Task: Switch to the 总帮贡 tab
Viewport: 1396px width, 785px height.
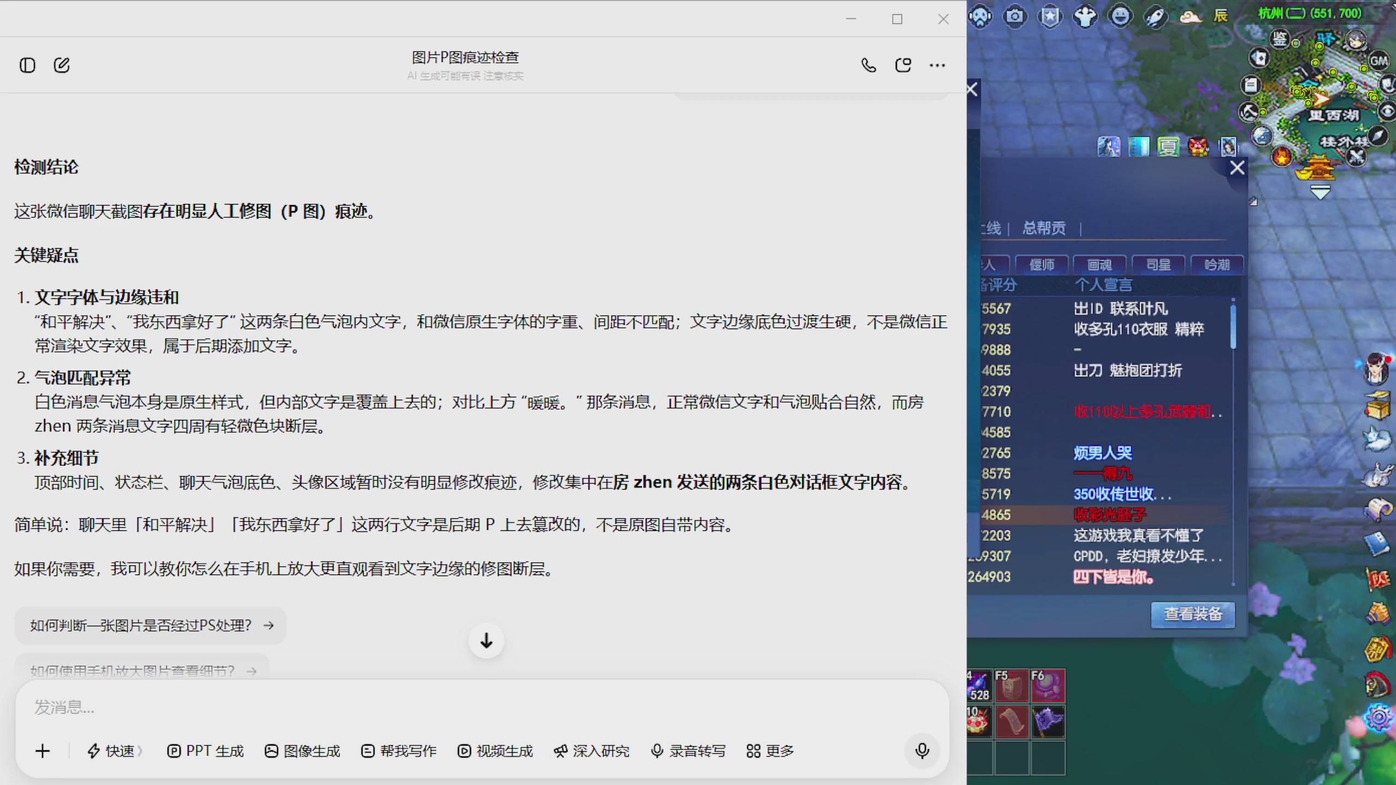Action: pos(1044,228)
